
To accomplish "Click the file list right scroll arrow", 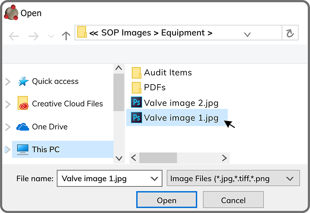I will click(x=224, y=158).
